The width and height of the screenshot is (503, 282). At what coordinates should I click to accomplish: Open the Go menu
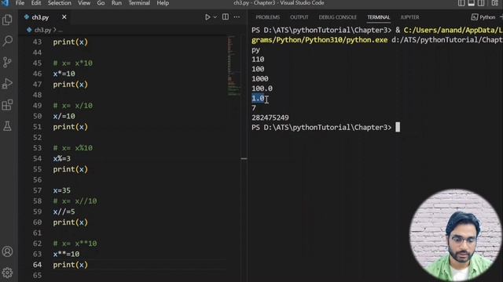coord(101,3)
